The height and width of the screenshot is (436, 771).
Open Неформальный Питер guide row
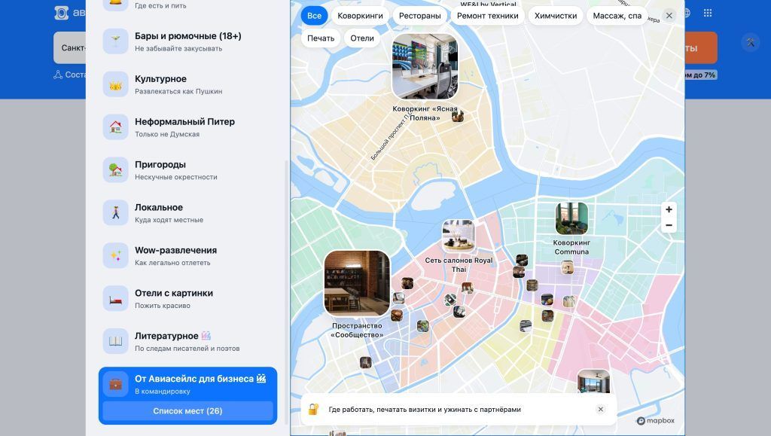(x=187, y=127)
